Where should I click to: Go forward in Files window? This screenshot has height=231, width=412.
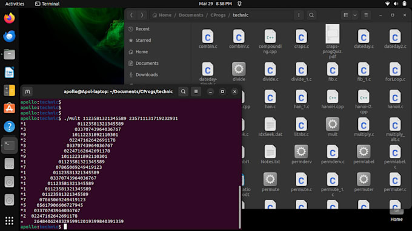click(x=142, y=15)
